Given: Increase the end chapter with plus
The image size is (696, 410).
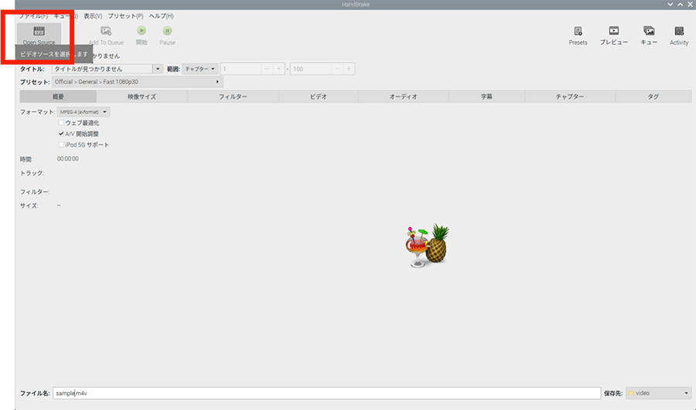Looking at the screenshot, I should coord(349,69).
